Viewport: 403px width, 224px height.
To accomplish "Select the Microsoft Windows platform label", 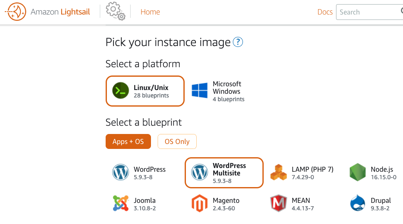I will tap(227, 88).
